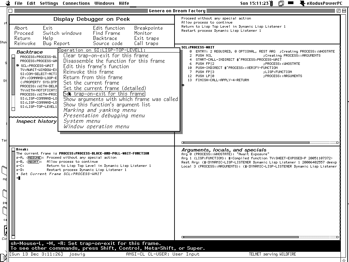349x262 pixels.
Task: Open the File menu
Action: 18,3
